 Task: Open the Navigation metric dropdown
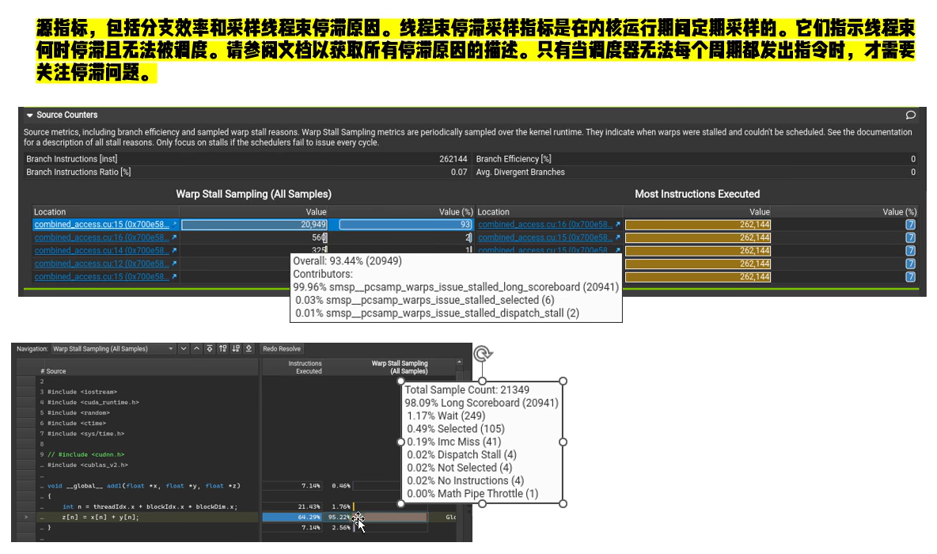(113, 348)
